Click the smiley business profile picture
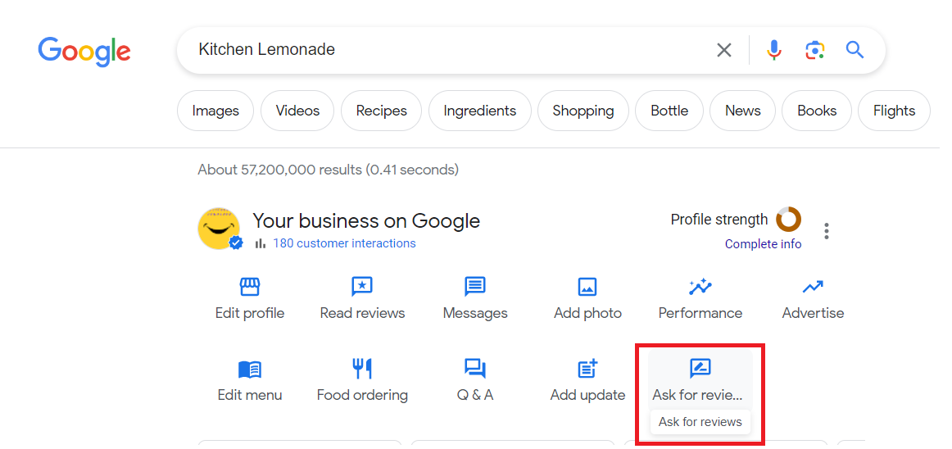The image size is (952, 449). (220, 229)
